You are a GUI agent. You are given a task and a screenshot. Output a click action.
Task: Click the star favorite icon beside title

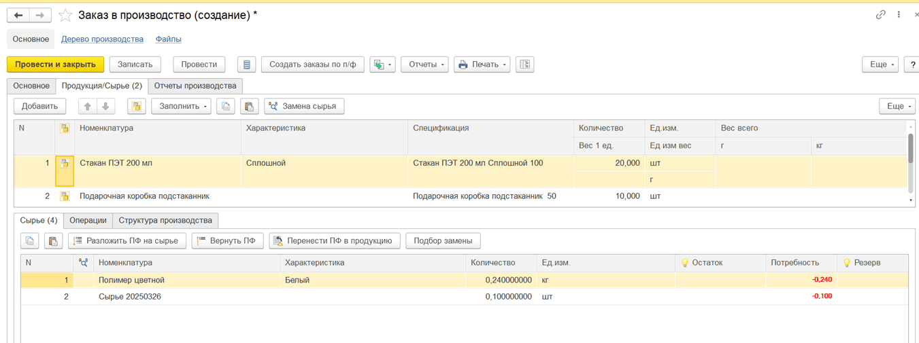tap(65, 15)
